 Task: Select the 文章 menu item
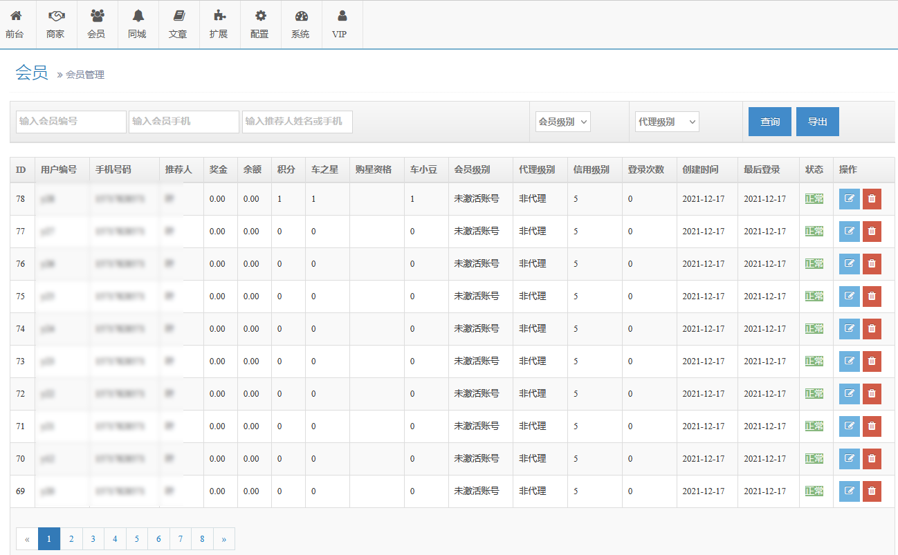178,24
